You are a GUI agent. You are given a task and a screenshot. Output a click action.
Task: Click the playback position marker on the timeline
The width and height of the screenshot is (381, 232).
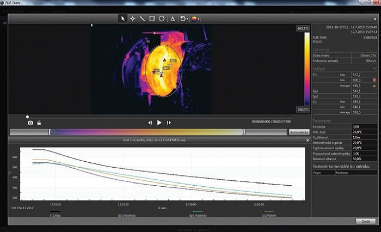pyautogui.click(x=27, y=117)
